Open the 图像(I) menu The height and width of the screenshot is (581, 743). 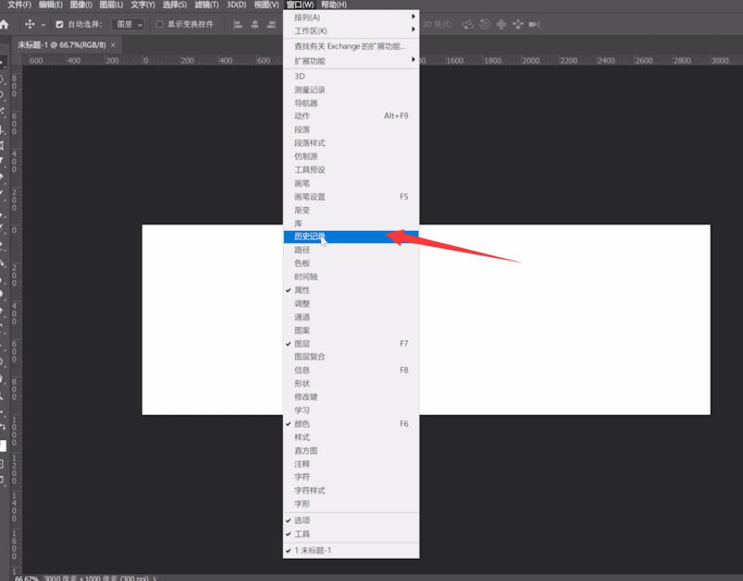tap(81, 5)
